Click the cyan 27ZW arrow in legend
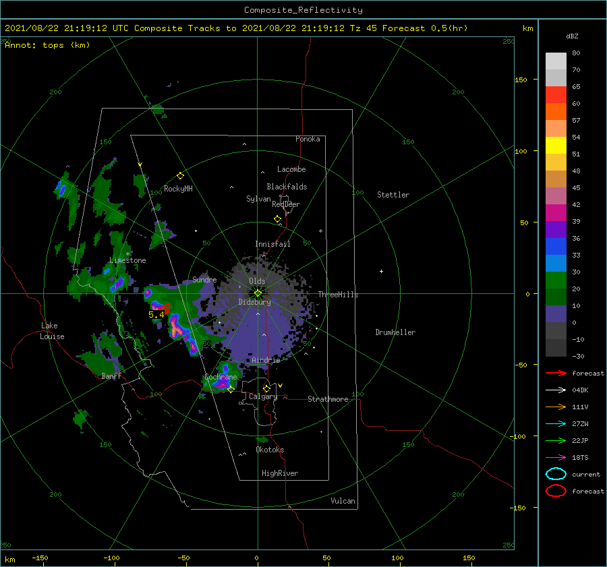The height and width of the screenshot is (567, 607). click(556, 424)
